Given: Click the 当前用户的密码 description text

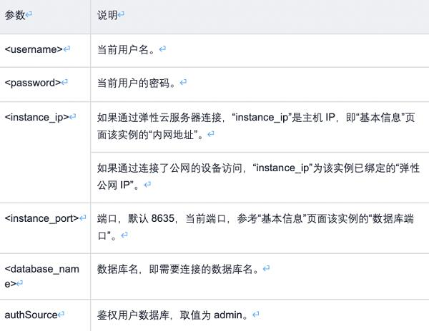Looking at the screenshot, I should 137,83.
